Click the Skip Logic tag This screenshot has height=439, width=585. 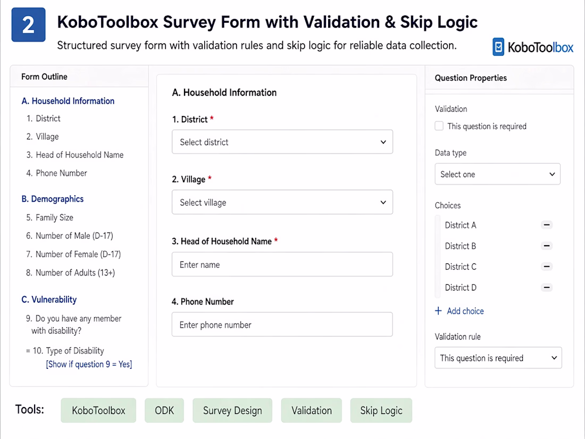pyautogui.click(x=381, y=411)
